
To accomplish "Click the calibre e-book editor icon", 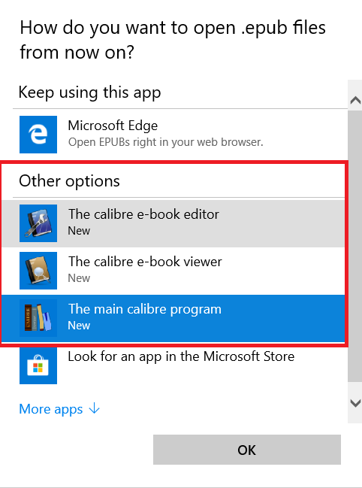I will coord(38,223).
